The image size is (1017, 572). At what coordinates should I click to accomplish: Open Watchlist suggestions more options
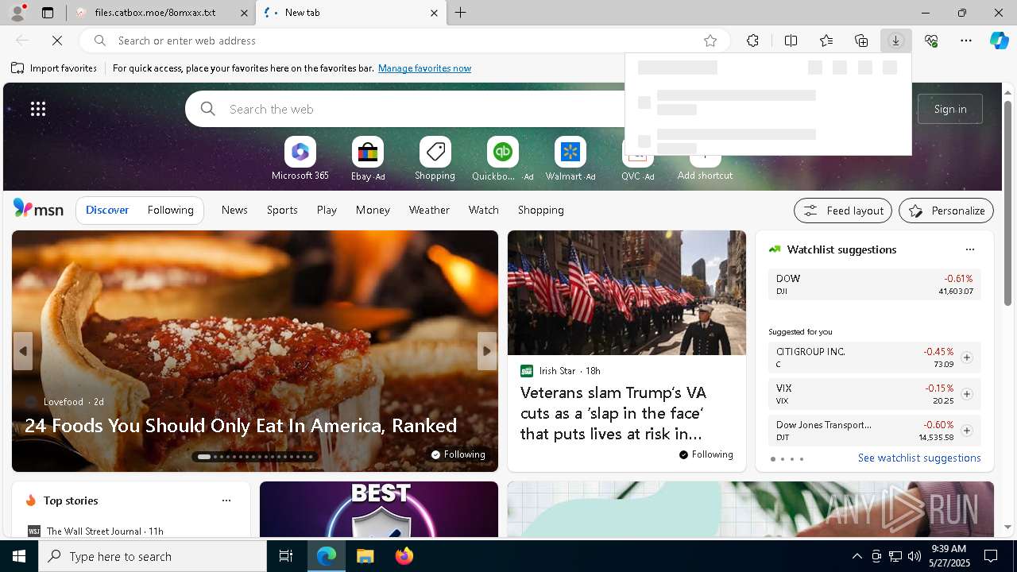click(969, 249)
